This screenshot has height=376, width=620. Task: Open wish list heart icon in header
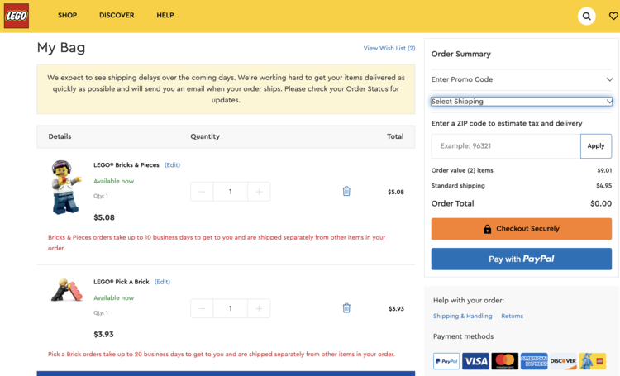[x=613, y=16]
